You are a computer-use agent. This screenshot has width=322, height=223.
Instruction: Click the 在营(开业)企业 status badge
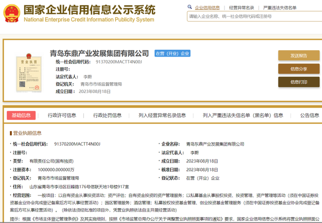pyautogui.click(x=172, y=53)
